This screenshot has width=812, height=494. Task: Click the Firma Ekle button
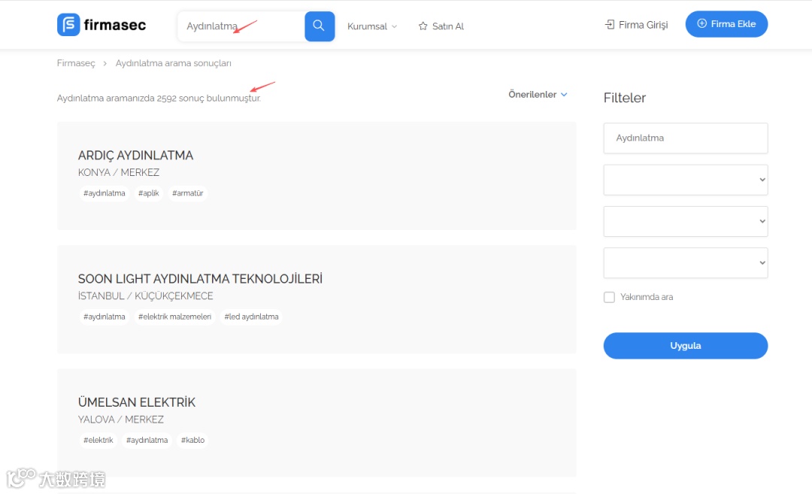pos(726,24)
